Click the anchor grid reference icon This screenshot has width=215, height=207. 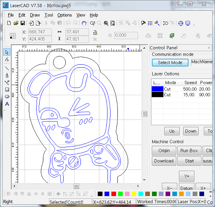[x=13, y=36]
